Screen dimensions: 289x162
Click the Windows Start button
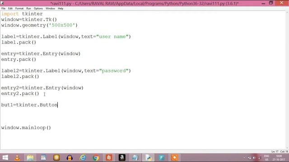click(5, 157)
